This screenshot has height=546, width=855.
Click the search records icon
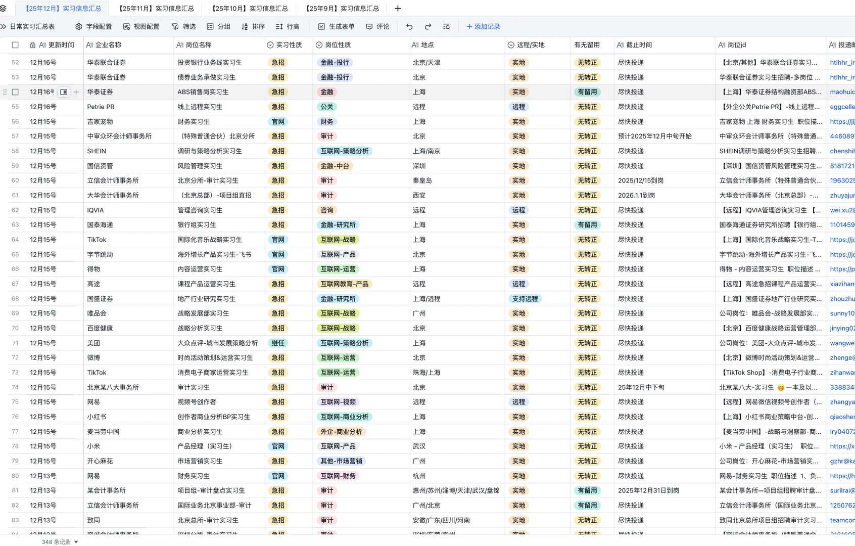point(446,27)
